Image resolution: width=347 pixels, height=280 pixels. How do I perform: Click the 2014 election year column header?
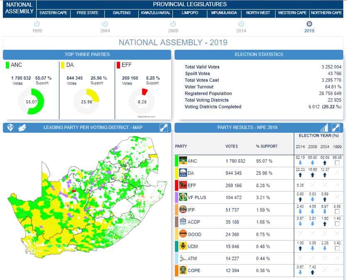pyautogui.click(x=300, y=146)
